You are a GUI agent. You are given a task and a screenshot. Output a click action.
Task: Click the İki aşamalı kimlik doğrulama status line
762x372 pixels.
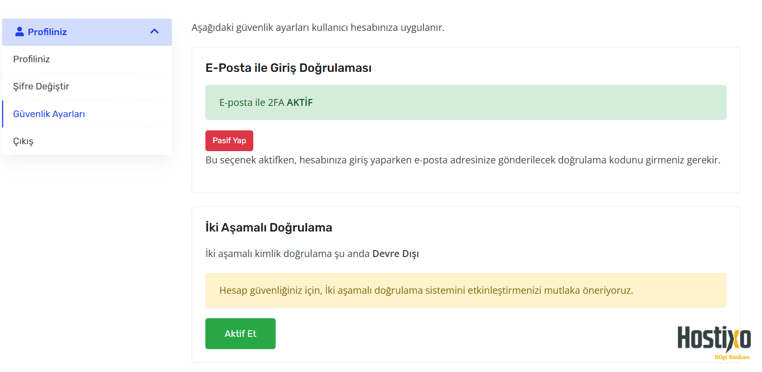point(312,254)
